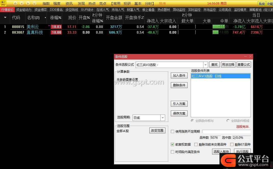Check 时间段内满足条件 option

coord(172,152)
